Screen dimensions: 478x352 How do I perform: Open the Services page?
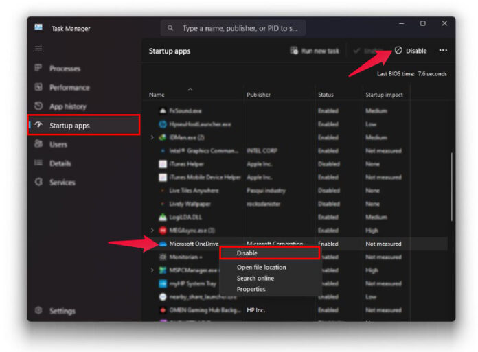62,183
